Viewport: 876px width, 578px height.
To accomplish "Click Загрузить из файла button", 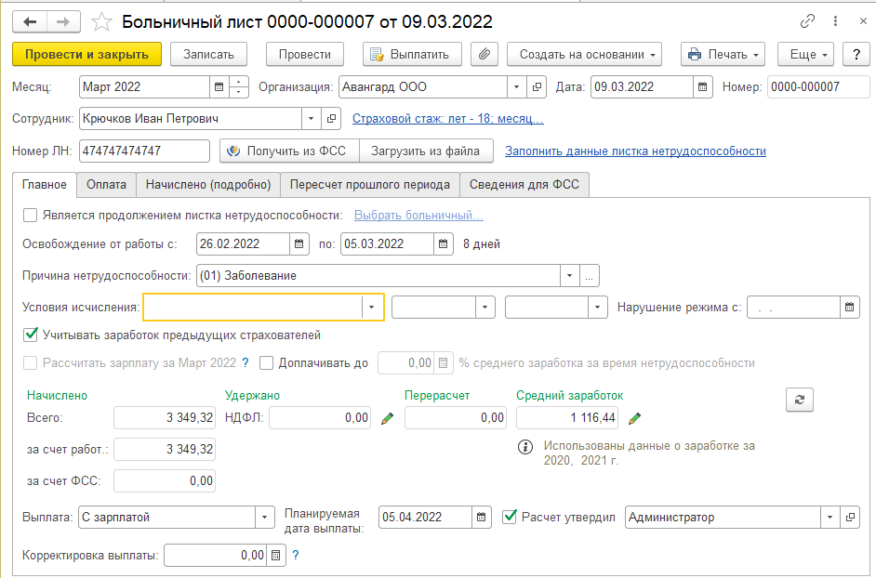I will 426,151.
